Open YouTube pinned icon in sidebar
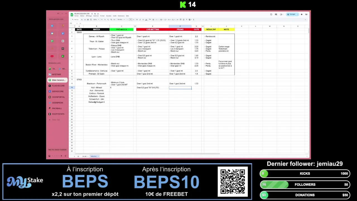 click(52, 56)
